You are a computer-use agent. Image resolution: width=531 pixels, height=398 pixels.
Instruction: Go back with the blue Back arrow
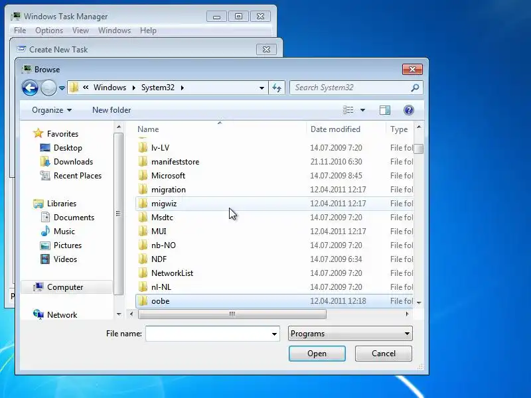30,88
